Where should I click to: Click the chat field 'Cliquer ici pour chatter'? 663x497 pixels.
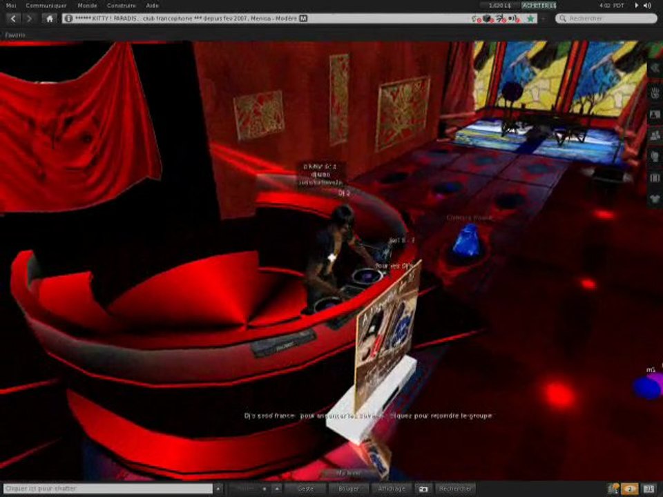point(108,489)
